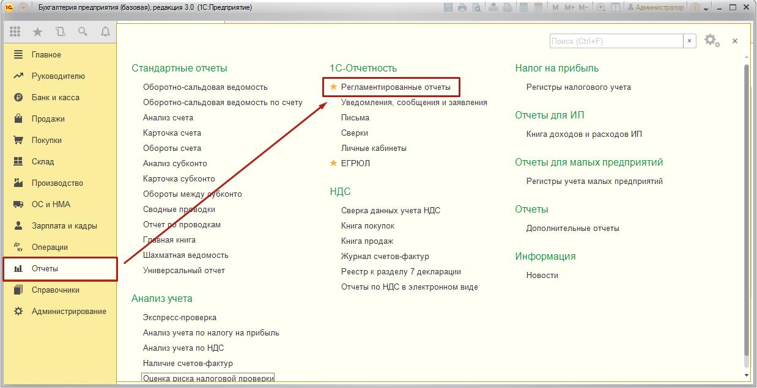Click the M memory button
This screenshot has width=757, height=388.
coord(555,7)
